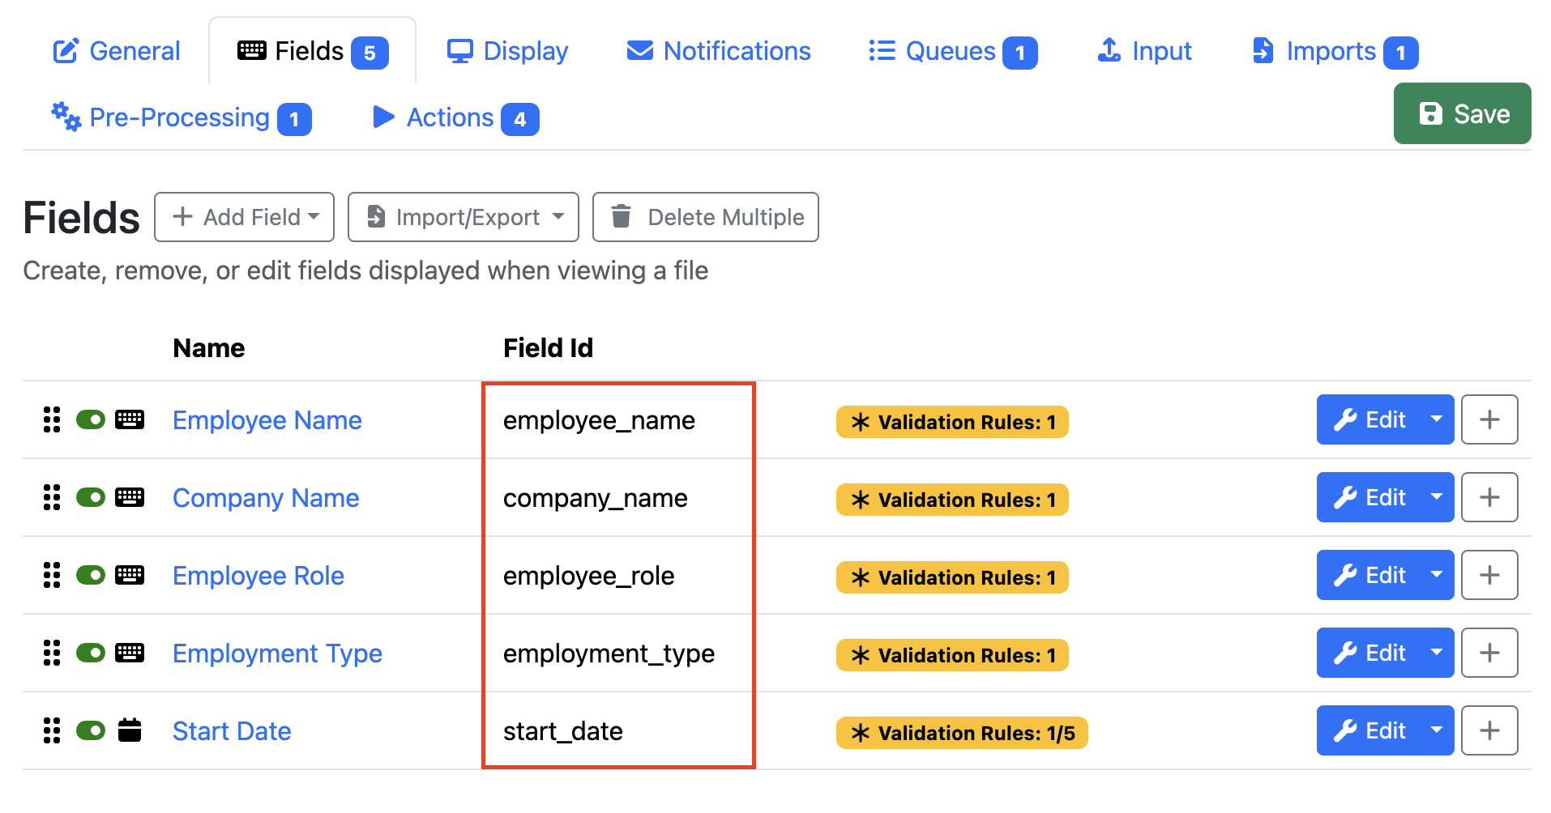The image size is (1551, 813).
Task: Open the Input tab
Action: click(1144, 51)
